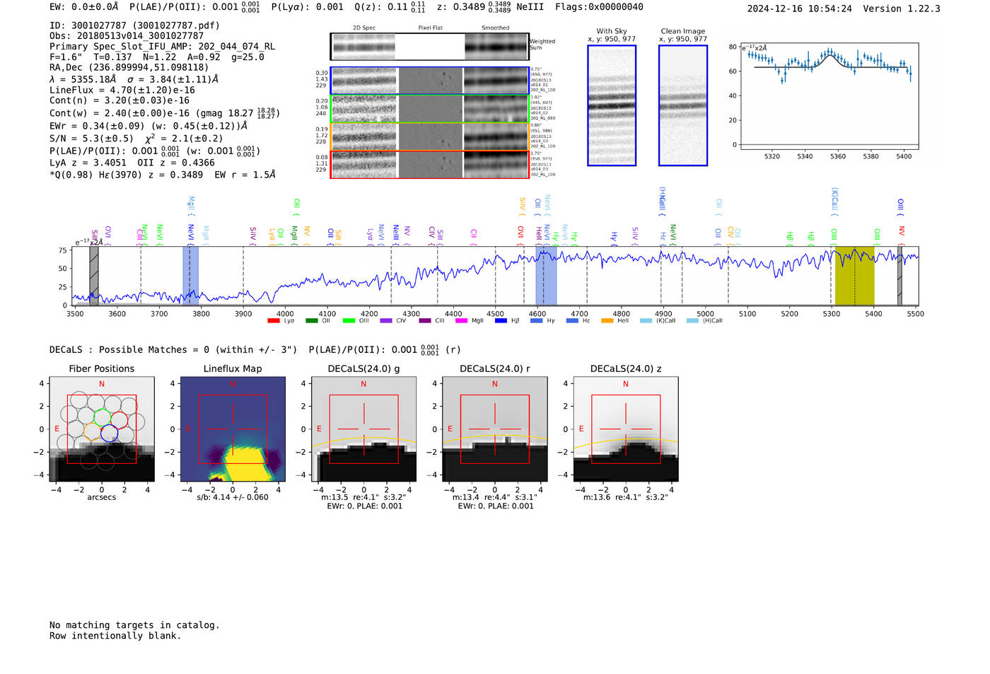Click the With Sky cutout image
This screenshot has height=674, width=990.
pyautogui.click(x=612, y=105)
